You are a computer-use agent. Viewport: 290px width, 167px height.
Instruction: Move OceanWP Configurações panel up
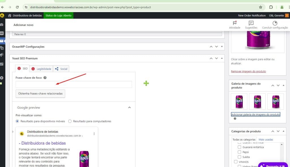click(211, 47)
